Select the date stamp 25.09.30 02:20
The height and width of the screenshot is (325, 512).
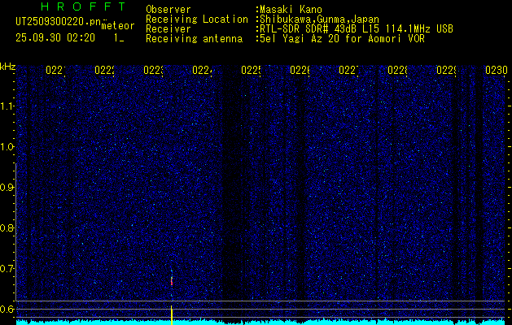(x=55, y=38)
